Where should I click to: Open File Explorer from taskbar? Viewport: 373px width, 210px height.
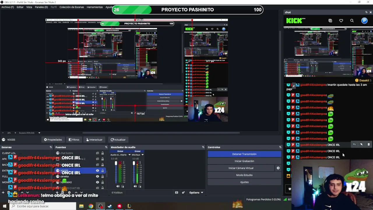[x=81, y=206]
